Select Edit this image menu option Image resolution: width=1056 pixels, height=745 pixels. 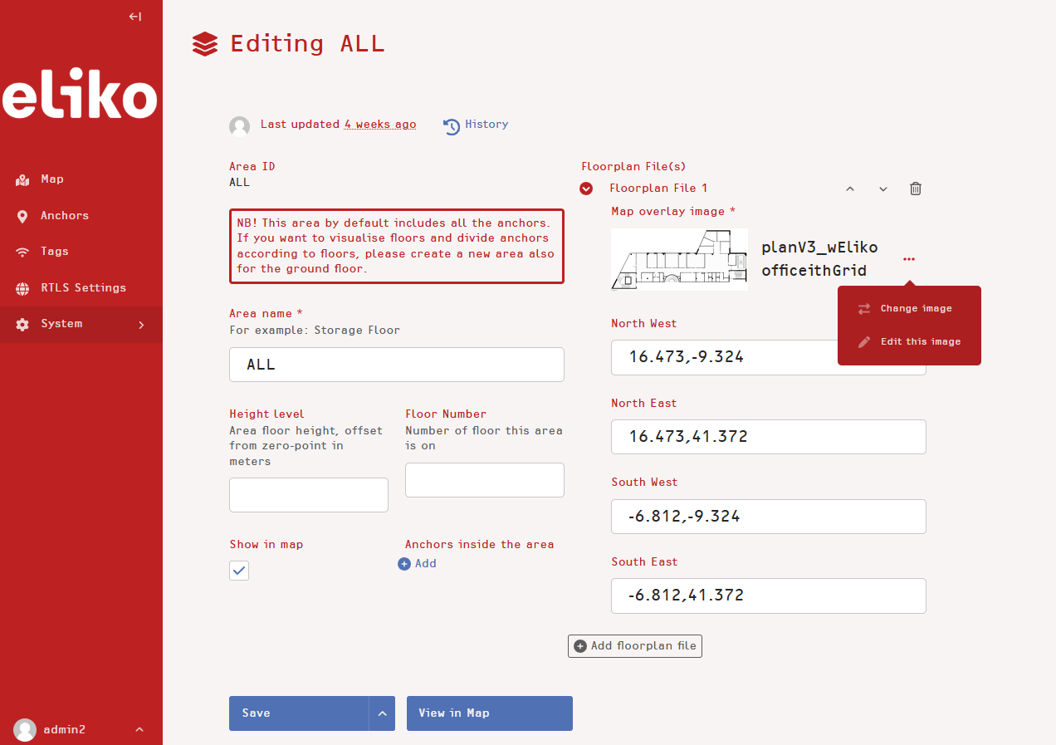pyautogui.click(x=920, y=342)
